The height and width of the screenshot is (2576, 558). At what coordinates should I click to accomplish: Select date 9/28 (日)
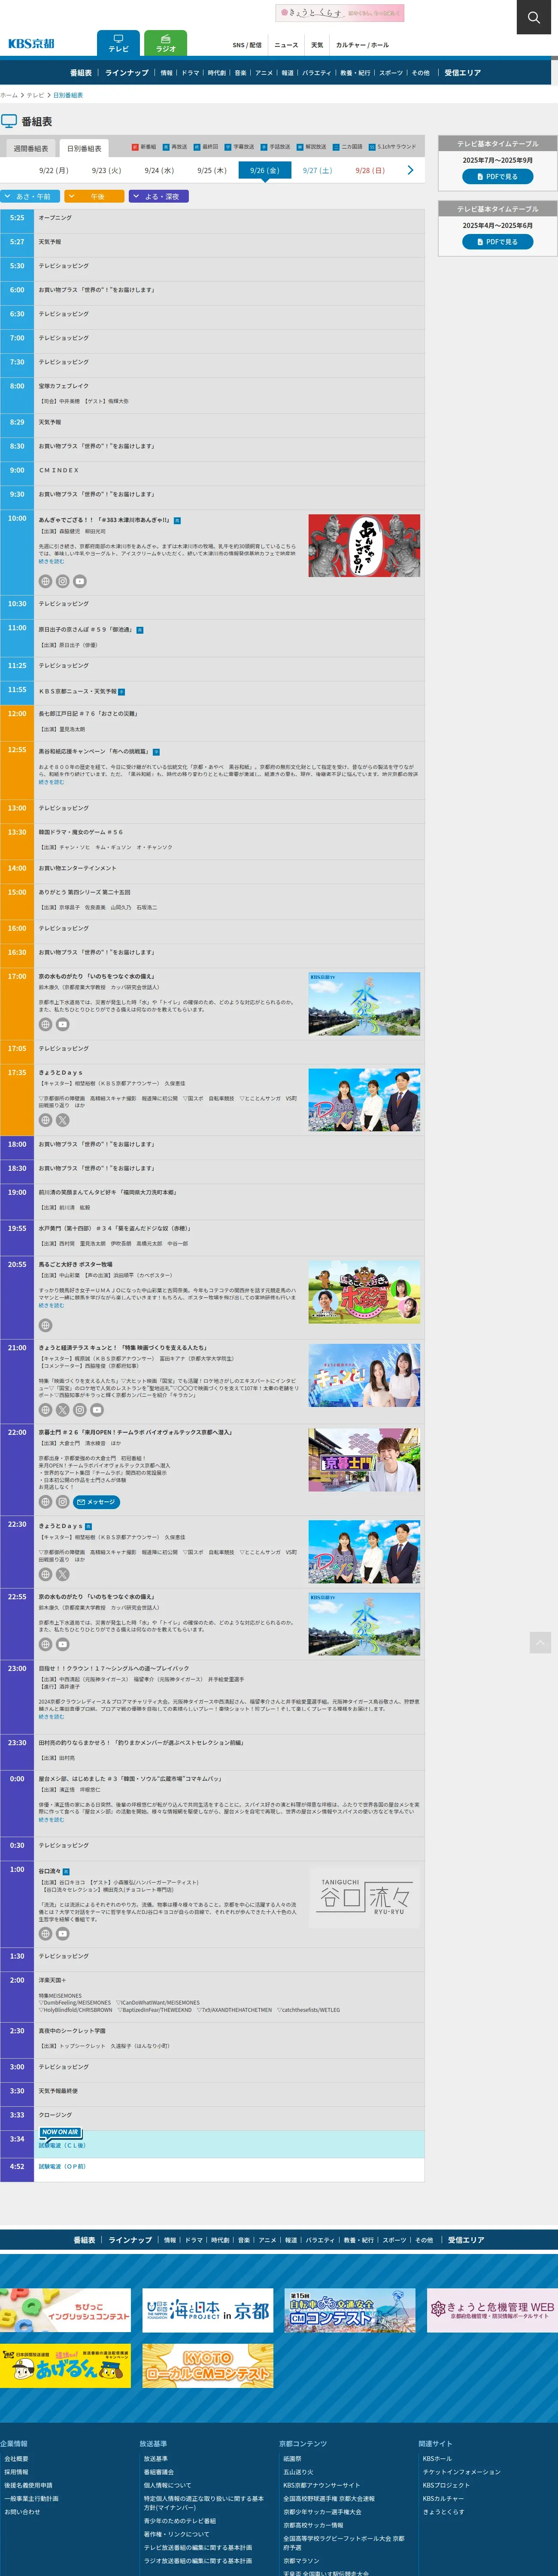[370, 171]
